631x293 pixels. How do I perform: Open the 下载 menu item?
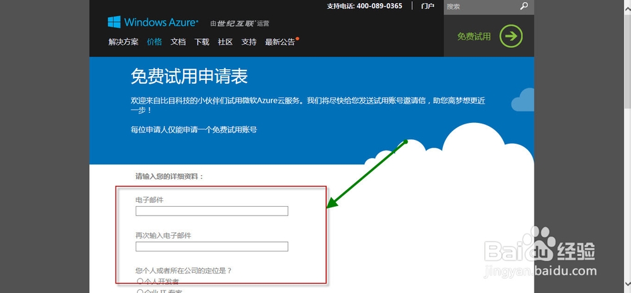(x=202, y=42)
